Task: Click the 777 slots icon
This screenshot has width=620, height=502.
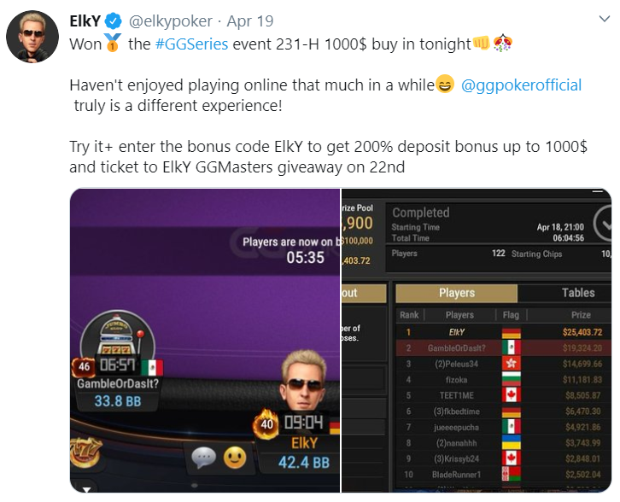Action: pyautogui.click(x=85, y=452)
